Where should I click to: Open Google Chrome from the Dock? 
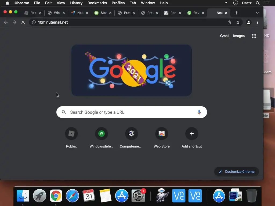pyautogui.click(x=56, y=196)
